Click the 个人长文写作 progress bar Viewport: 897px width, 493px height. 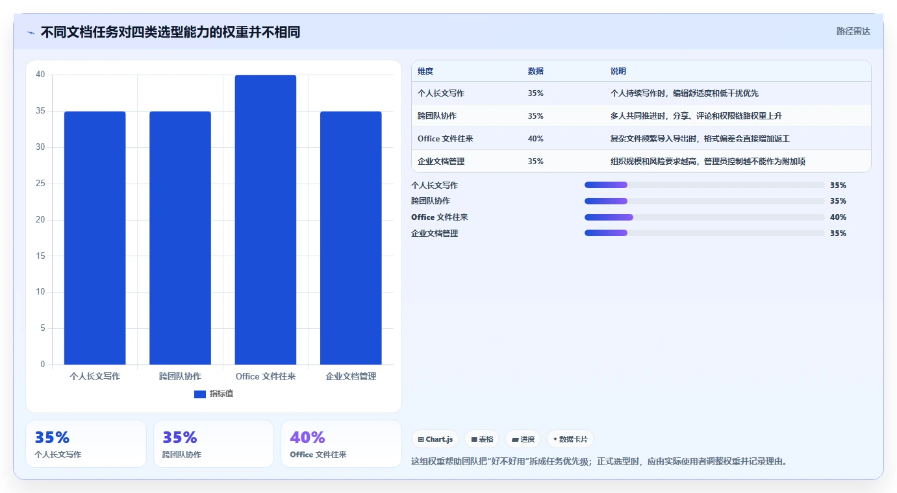point(704,185)
